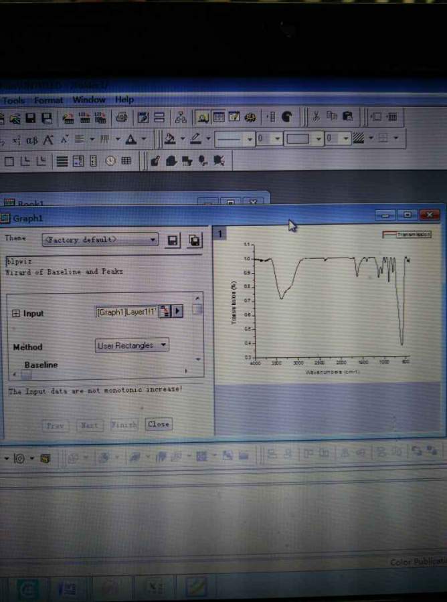The height and width of the screenshot is (602, 447).
Task: Click the superscript x-squared icon
Action: (16, 140)
